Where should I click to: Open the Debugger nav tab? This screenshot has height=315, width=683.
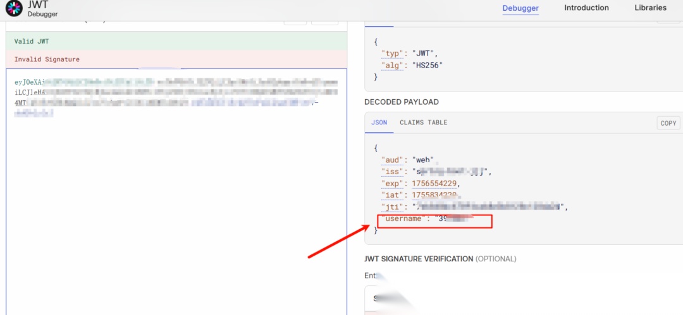pyautogui.click(x=520, y=8)
